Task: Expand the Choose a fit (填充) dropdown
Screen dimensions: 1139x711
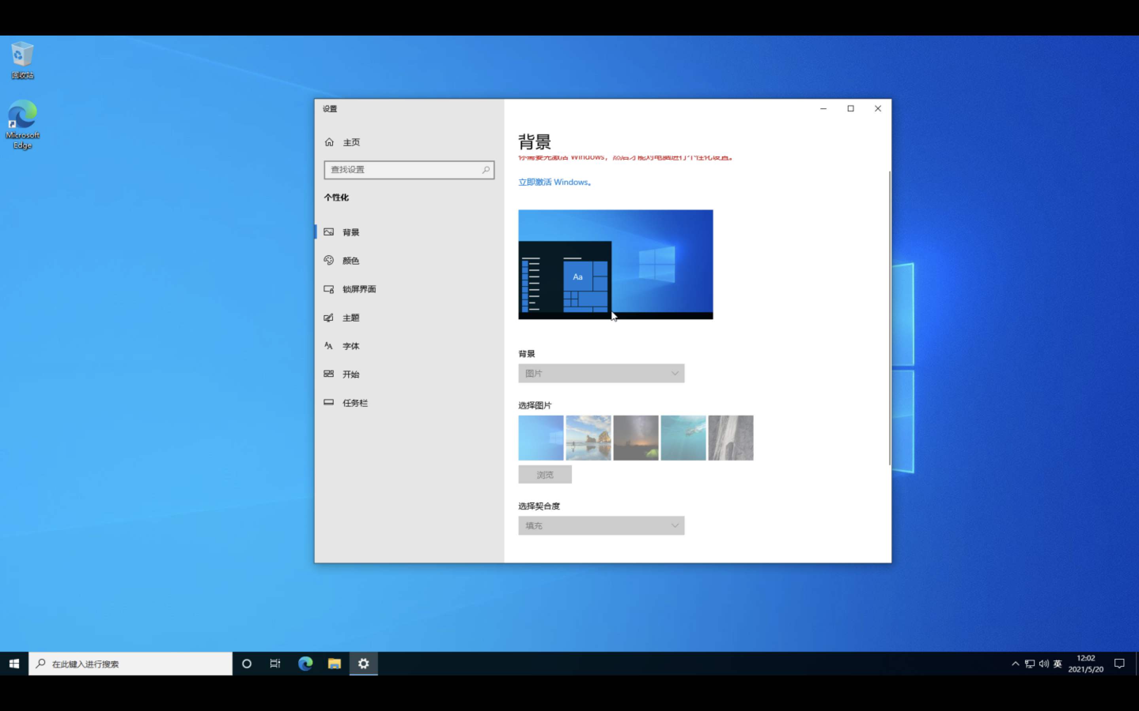Action: [x=601, y=526]
